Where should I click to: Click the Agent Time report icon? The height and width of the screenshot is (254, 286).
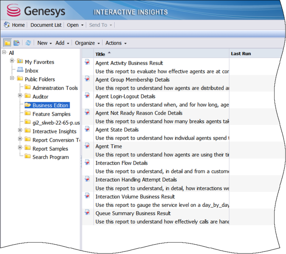87,145
